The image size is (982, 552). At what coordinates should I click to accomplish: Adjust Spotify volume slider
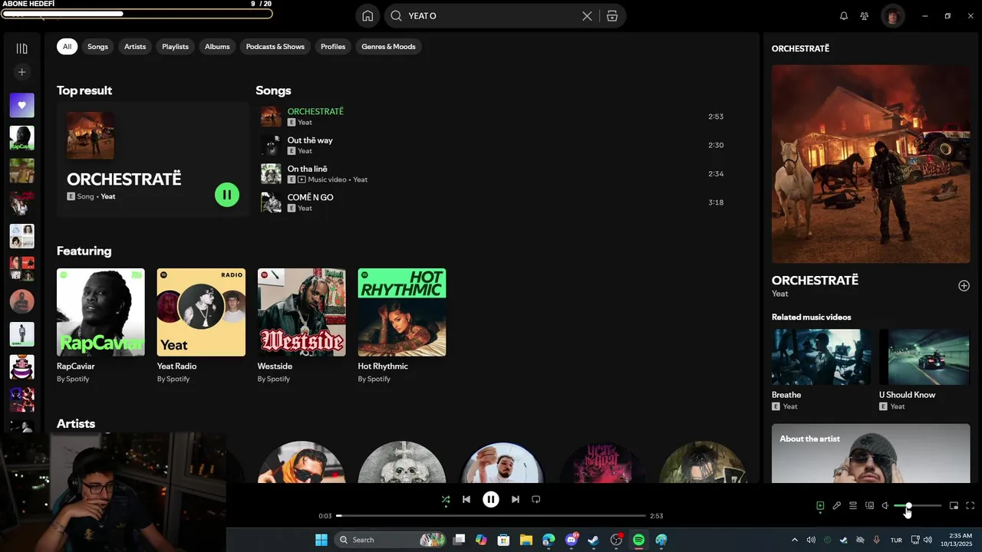(918, 506)
